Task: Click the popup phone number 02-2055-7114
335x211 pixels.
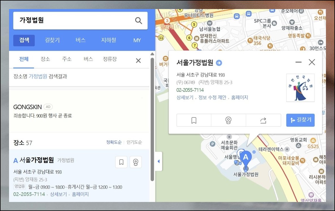Action: point(190,90)
